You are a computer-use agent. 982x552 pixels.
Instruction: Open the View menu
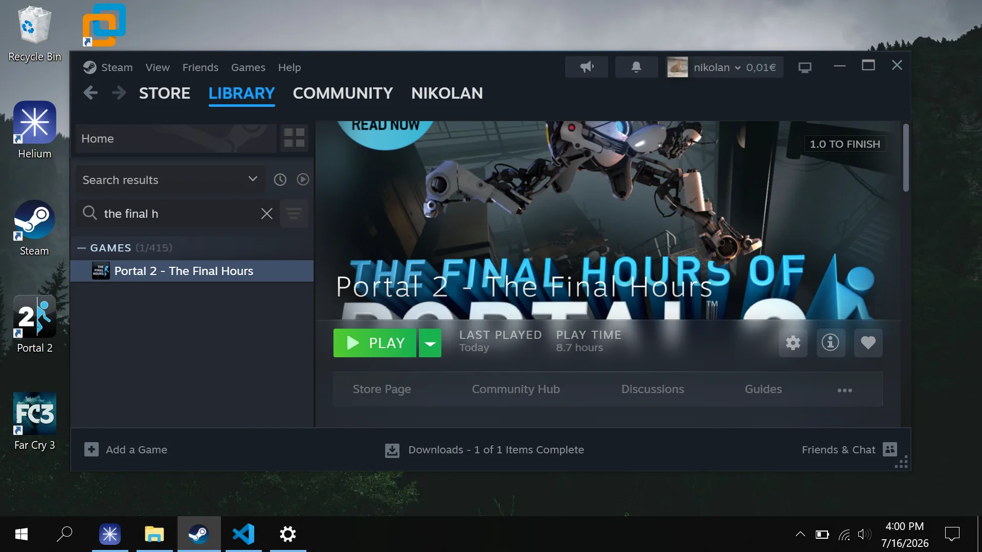(x=158, y=67)
